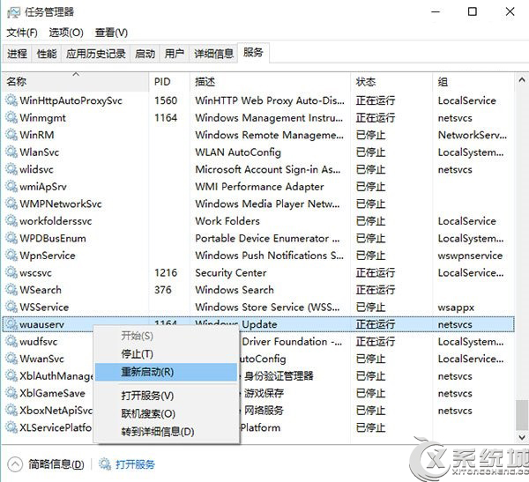This screenshot has height=482, width=529.
Task: Collapse to 简略信息 using the chevron button
Action: [15, 464]
